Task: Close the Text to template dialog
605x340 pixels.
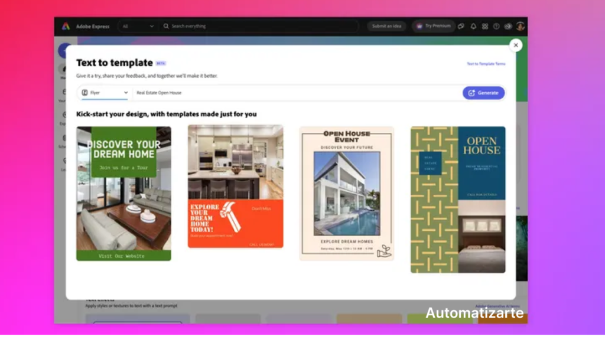Action: coord(515,45)
